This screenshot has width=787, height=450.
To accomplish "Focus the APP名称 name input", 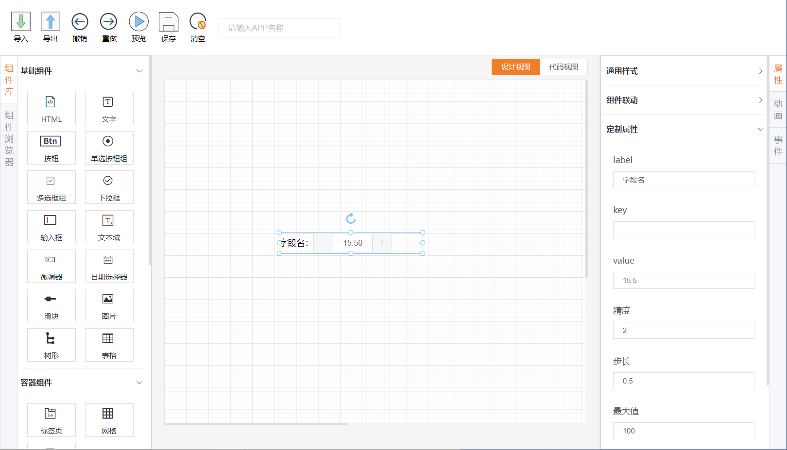I will (x=279, y=28).
